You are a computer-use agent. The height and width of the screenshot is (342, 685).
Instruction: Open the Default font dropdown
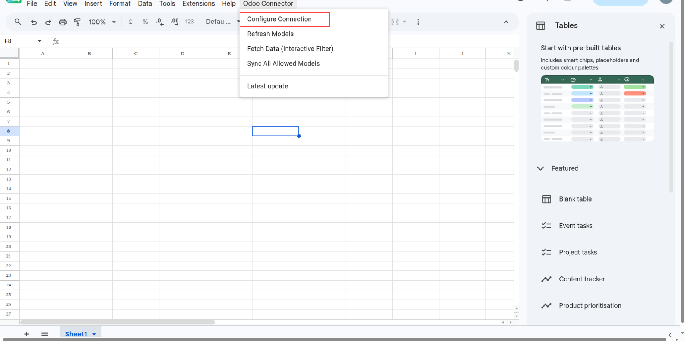tap(222, 22)
